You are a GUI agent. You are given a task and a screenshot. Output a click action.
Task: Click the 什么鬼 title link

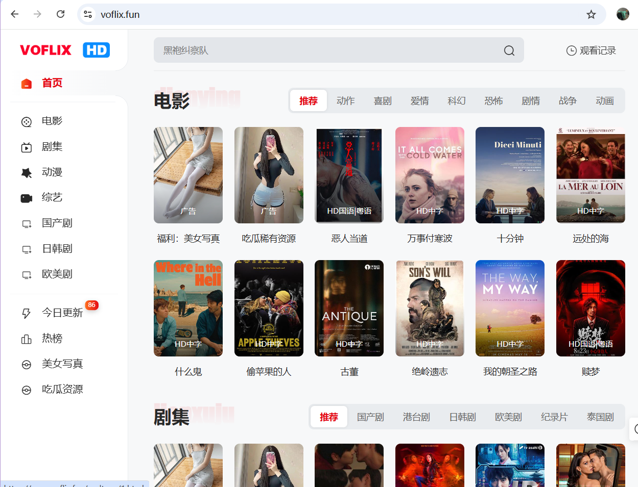click(x=188, y=372)
